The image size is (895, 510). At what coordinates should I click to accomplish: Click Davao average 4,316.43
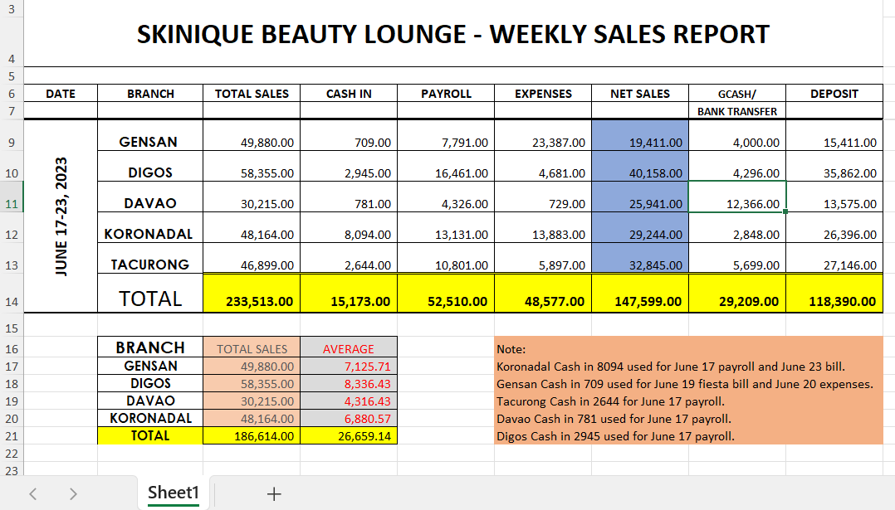point(349,401)
